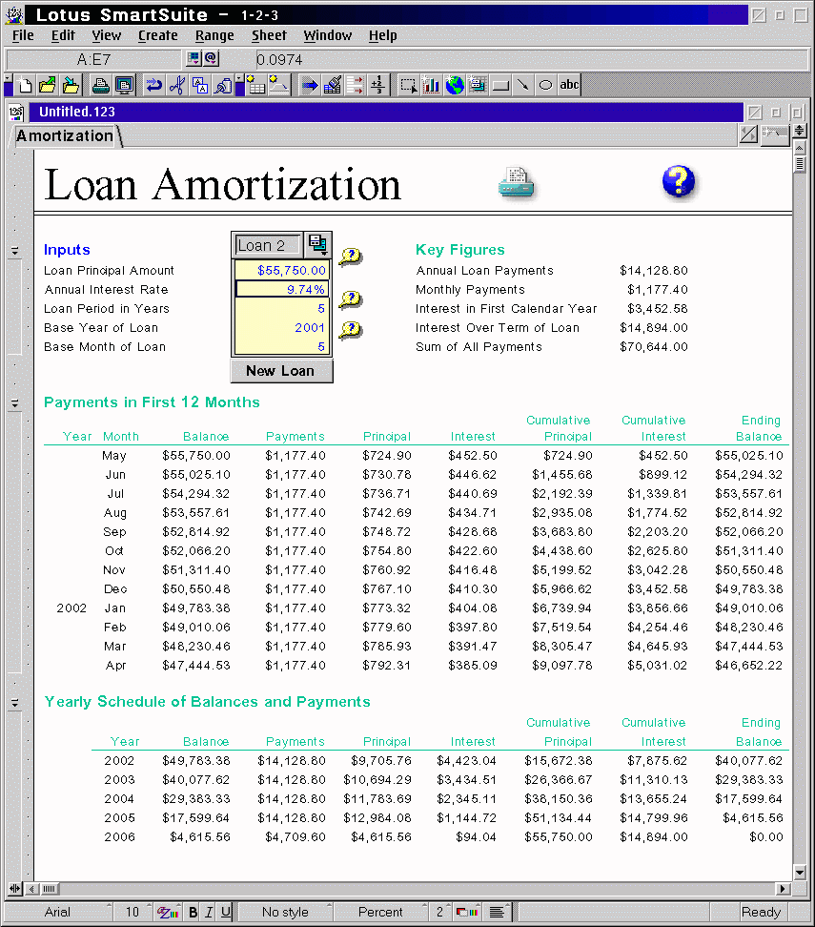The width and height of the screenshot is (815, 927).
Task: Open the alignment selector in status bar
Action: point(497,913)
